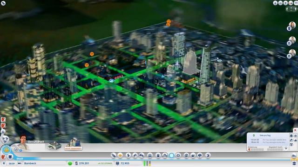
Task: Click the magnifier icon beside the health advisor
Action: tap(16, 149)
